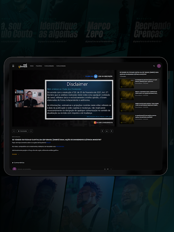Click the last right-side action icon
Viewport: 174px width, 232px height.
[111, 131]
